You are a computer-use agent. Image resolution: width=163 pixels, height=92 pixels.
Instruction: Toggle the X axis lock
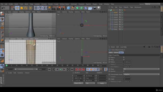(36, 8)
